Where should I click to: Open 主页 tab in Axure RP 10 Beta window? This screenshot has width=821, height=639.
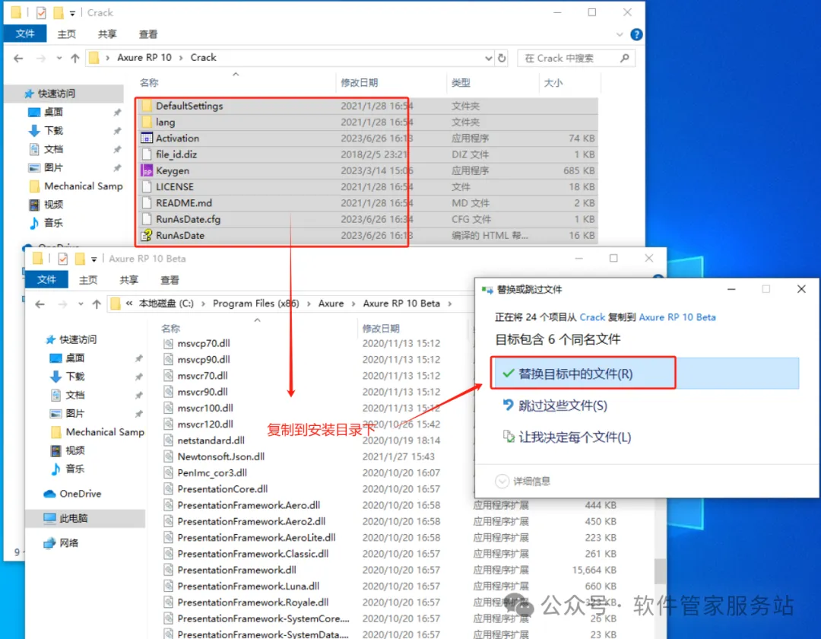[x=88, y=280]
